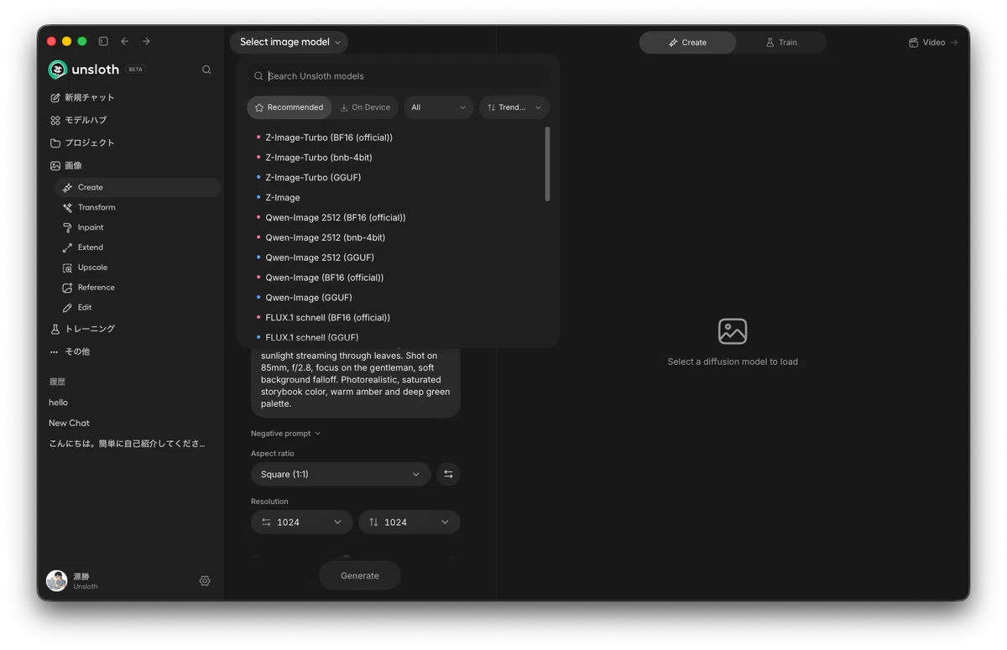Click the 源勝 user avatar
This screenshot has height=650, width=1007.
(x=56, y=580)
